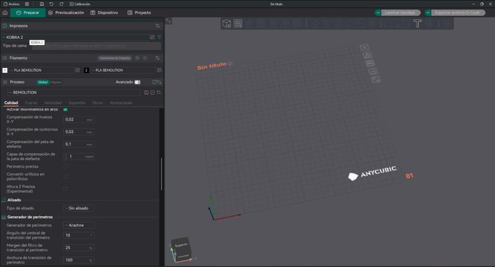Select the Text tool T icon
This screenshot has width=495, height=267.
417,23
